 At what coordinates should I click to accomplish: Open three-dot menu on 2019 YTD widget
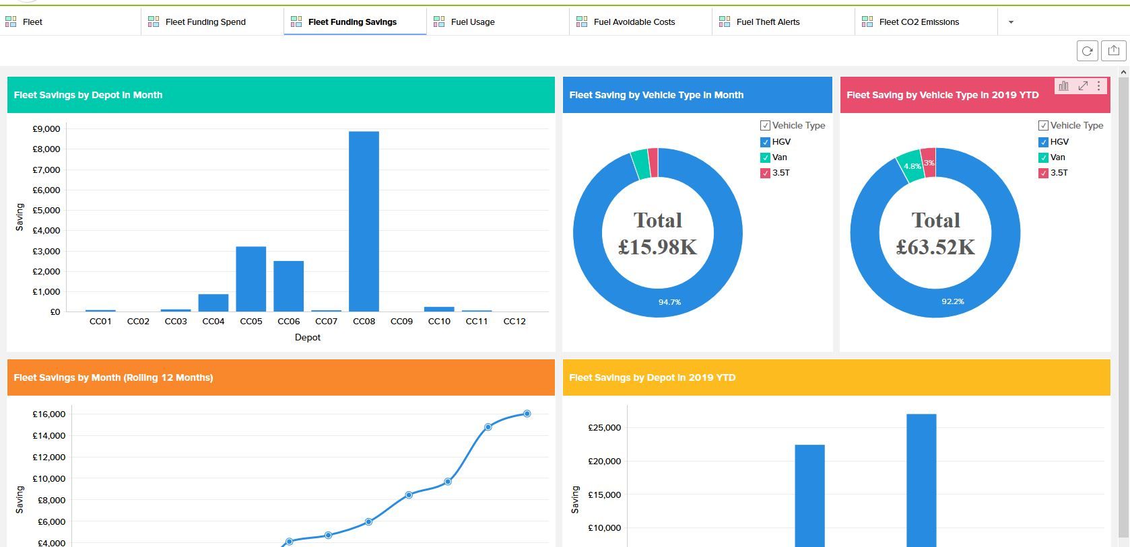coord(1099,86)
